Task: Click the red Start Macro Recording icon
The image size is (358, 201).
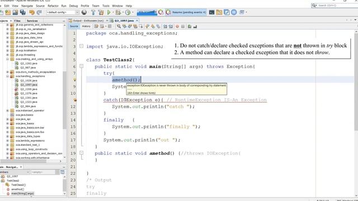Action: pos(177,26)
